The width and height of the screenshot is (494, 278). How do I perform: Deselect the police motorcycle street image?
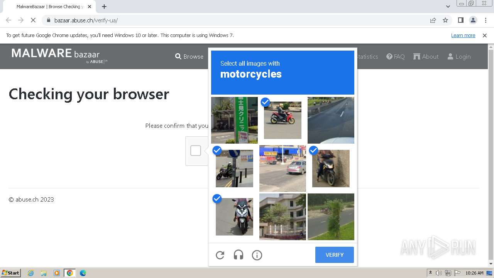pyautogui.click(x=234, y=168)
